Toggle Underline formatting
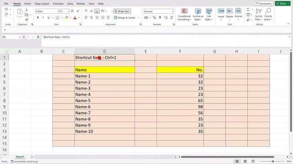 click(49, 17)
